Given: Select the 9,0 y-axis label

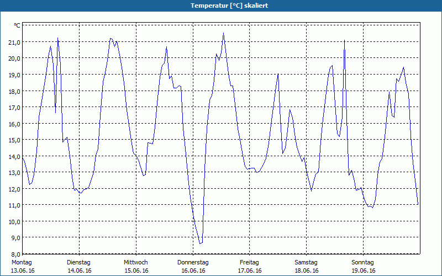Looking at the screenshot, I should click(16, 238).
